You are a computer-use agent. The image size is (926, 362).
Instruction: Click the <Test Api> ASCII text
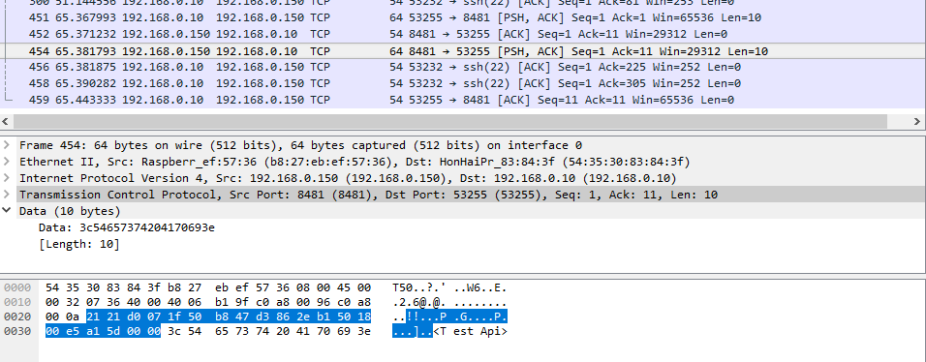click(x=471, y=331)
